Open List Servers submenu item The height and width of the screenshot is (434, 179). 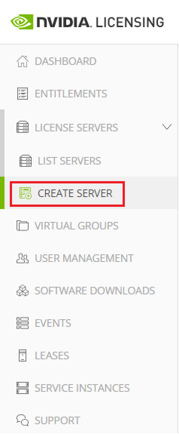click(x=70, y=161)
